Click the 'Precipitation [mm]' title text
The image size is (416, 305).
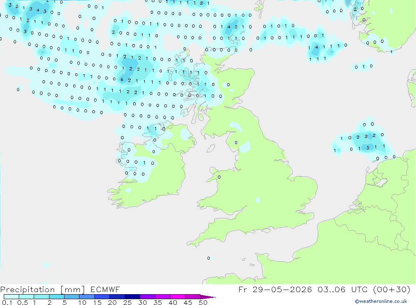(x=43, y=289)
